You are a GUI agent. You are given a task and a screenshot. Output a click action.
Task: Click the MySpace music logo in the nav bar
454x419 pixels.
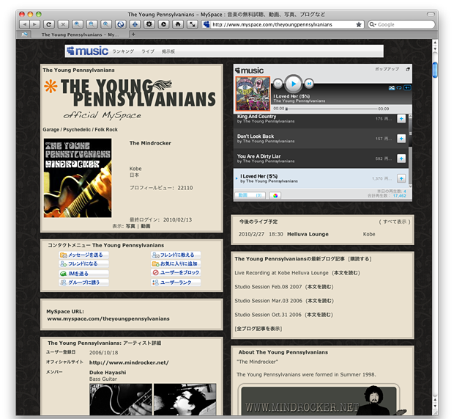pos(87,51)
